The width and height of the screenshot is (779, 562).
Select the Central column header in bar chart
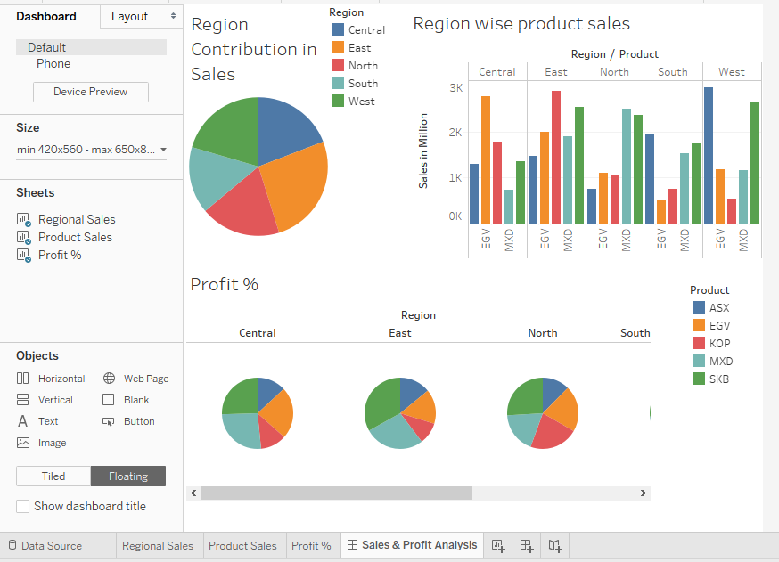[x=497, y=72]
